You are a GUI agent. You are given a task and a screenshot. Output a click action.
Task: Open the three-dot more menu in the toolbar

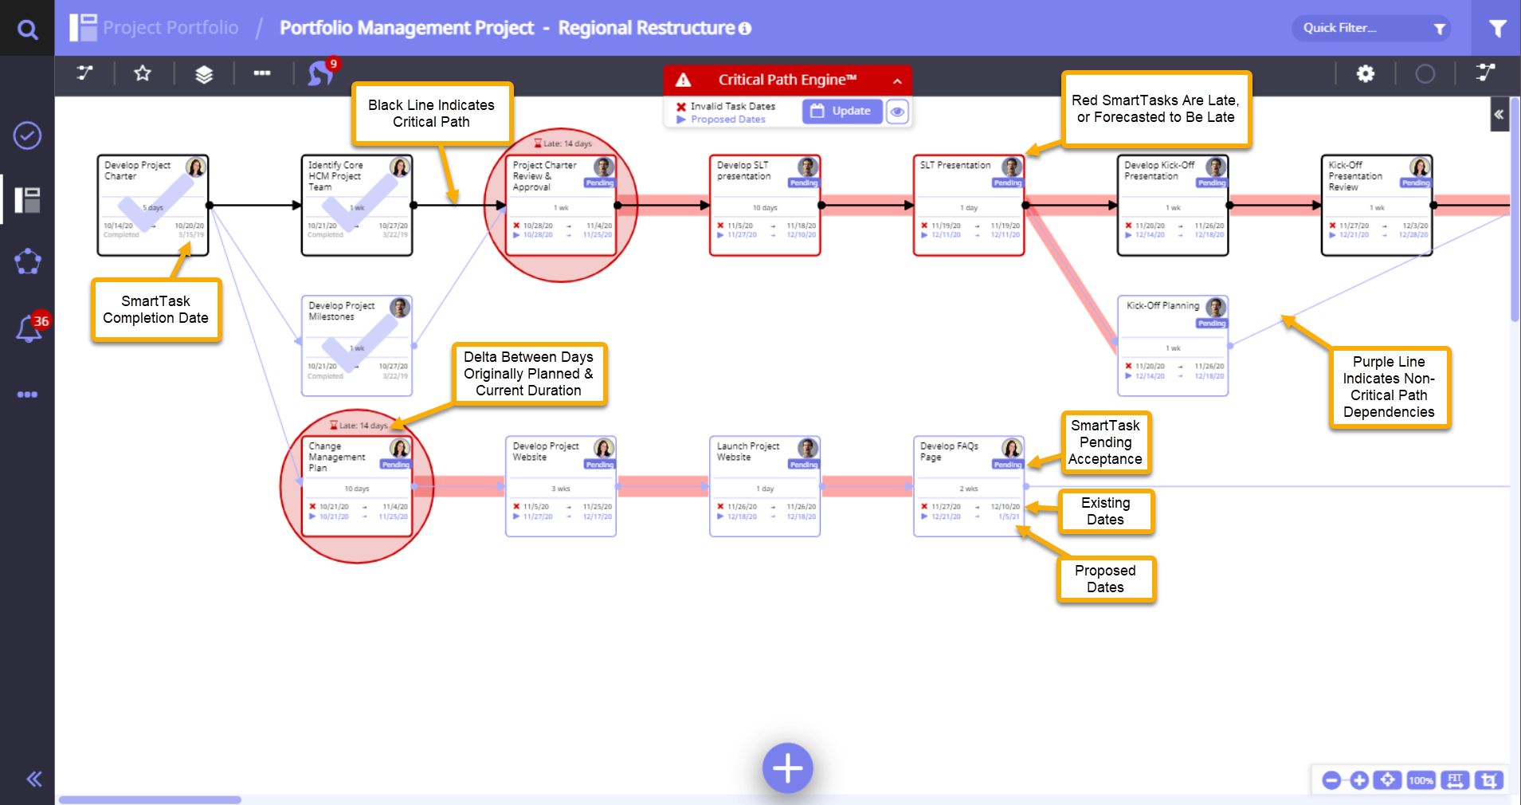click(x=262, y=73)
